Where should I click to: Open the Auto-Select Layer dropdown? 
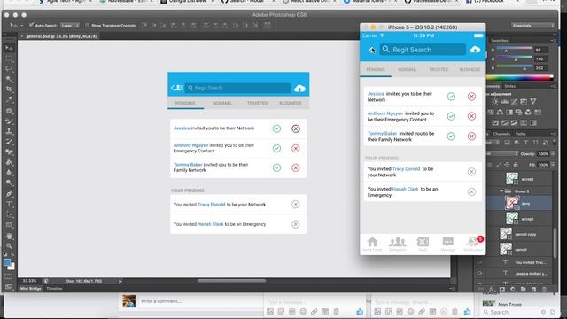(x=70, y=26)
